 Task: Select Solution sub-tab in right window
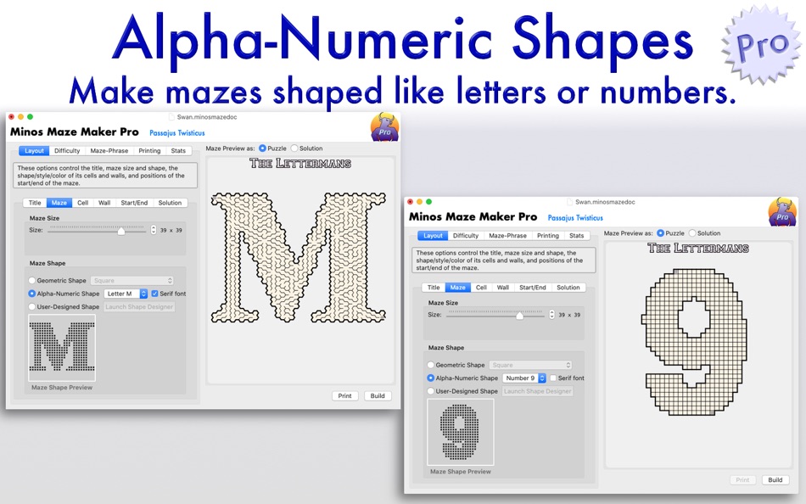(x=568, y=288)
